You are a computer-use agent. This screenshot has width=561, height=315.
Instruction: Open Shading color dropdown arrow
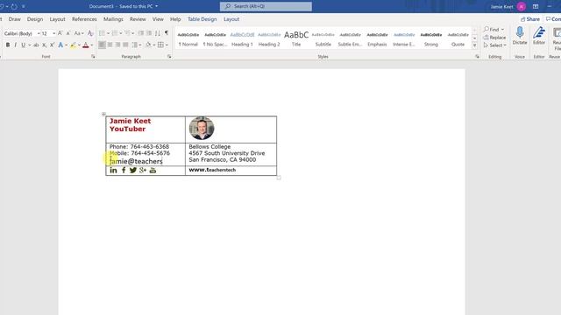pos(154,45)
